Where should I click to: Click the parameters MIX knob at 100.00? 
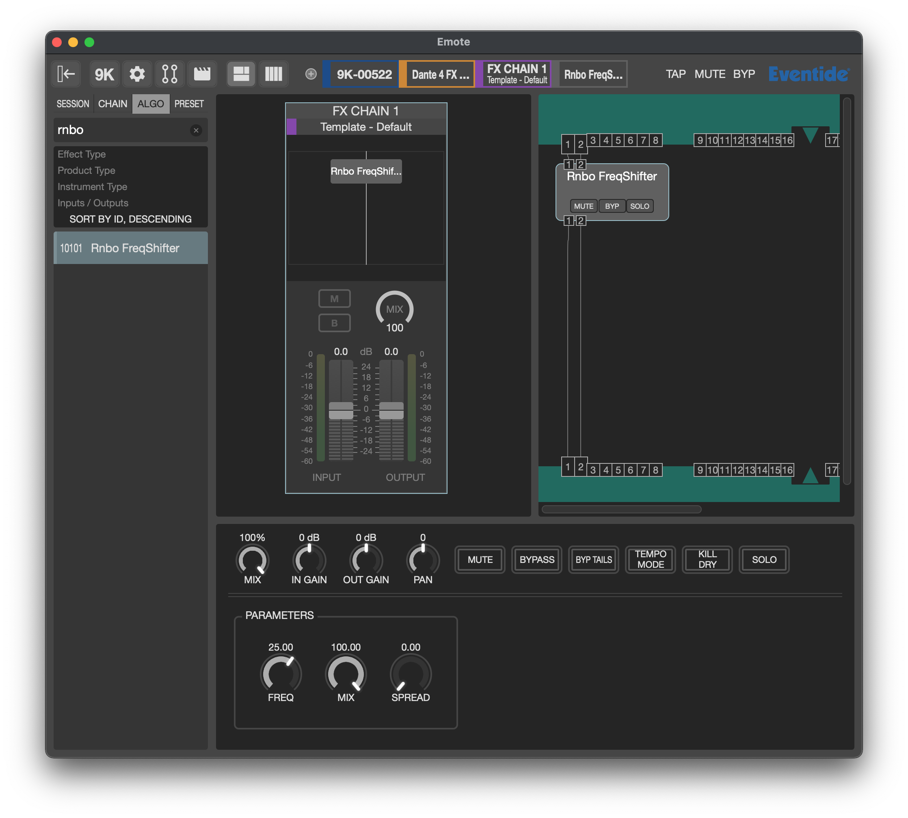pyautogui.click(x=346, y=674)
